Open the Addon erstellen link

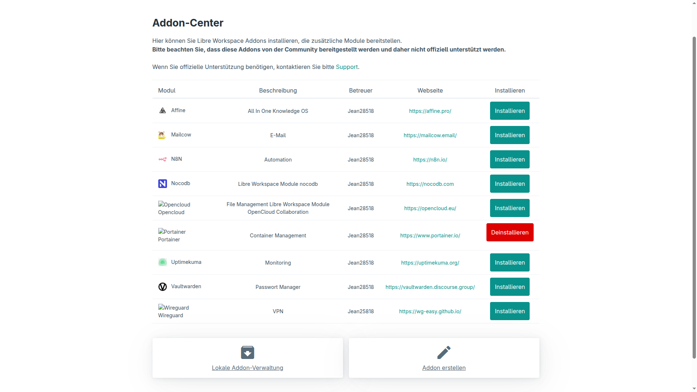(x=444, y=368)
